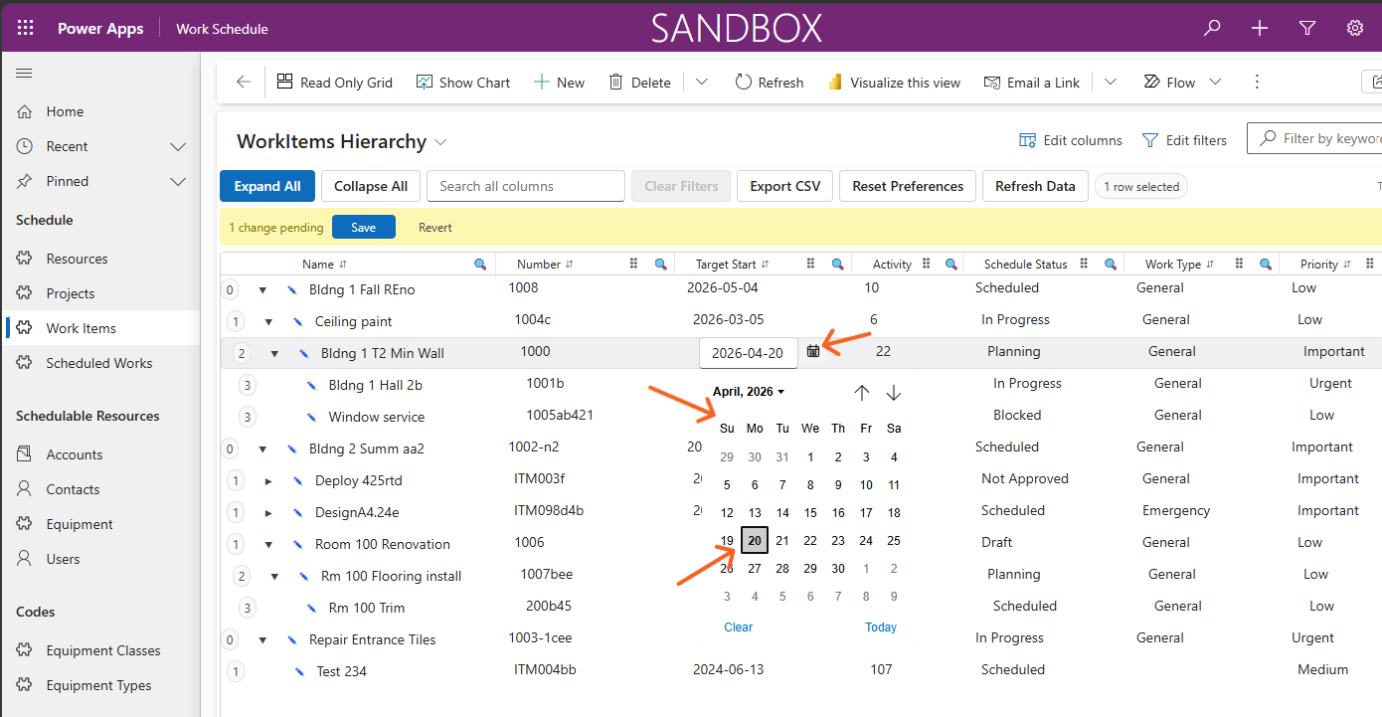Open the more commands vertical ellipsis

(1257, 82)
